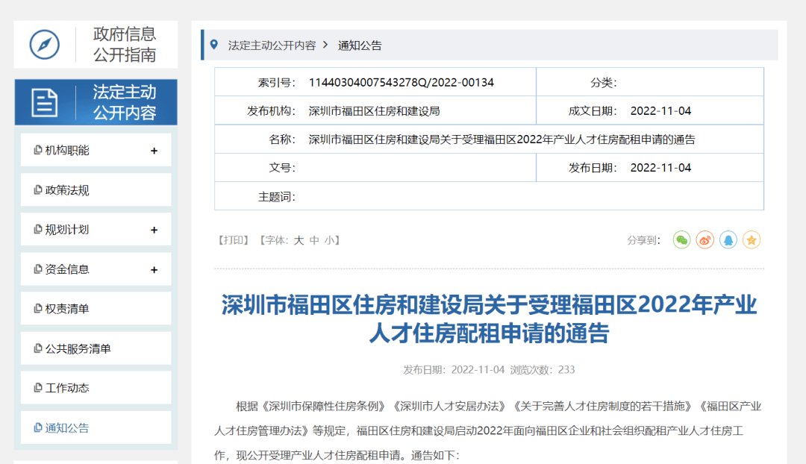Click the page icon beside 机构职能

click(x=37, y=150)
